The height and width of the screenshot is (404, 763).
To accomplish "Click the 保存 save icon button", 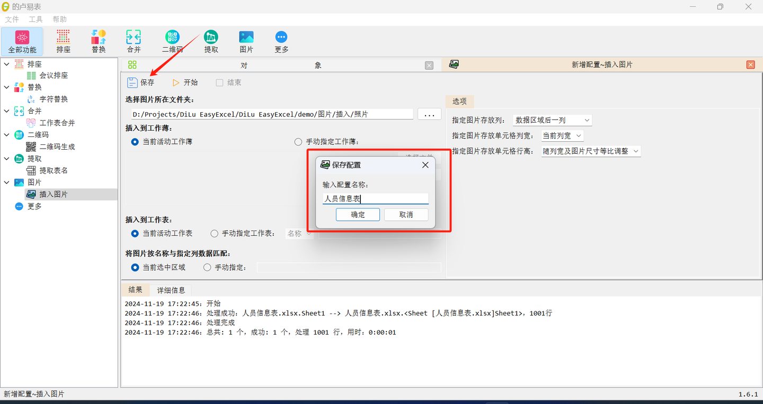I will pyautogui.click(x=141, y=82).
